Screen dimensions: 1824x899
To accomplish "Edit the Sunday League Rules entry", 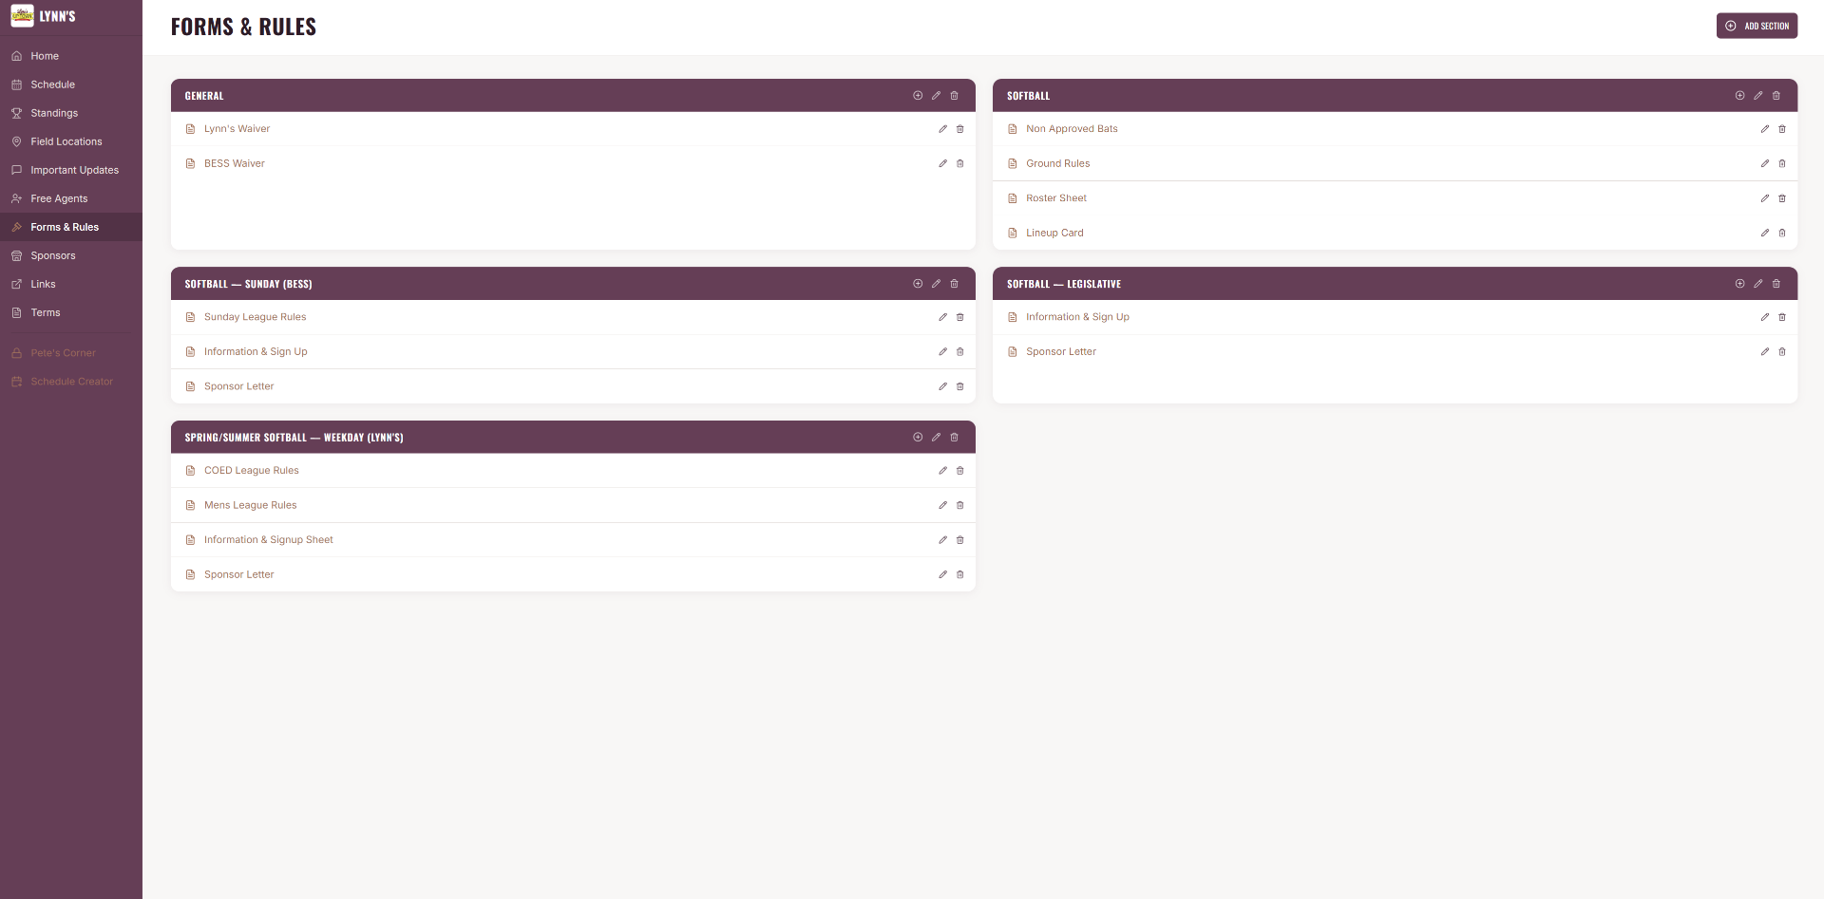I will 942,317.
